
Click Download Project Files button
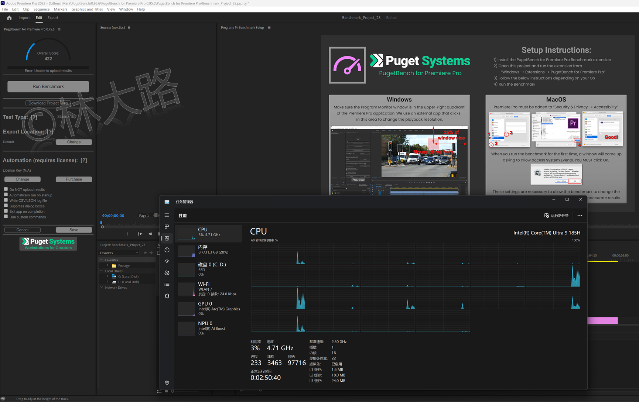[x=48, y=103]
